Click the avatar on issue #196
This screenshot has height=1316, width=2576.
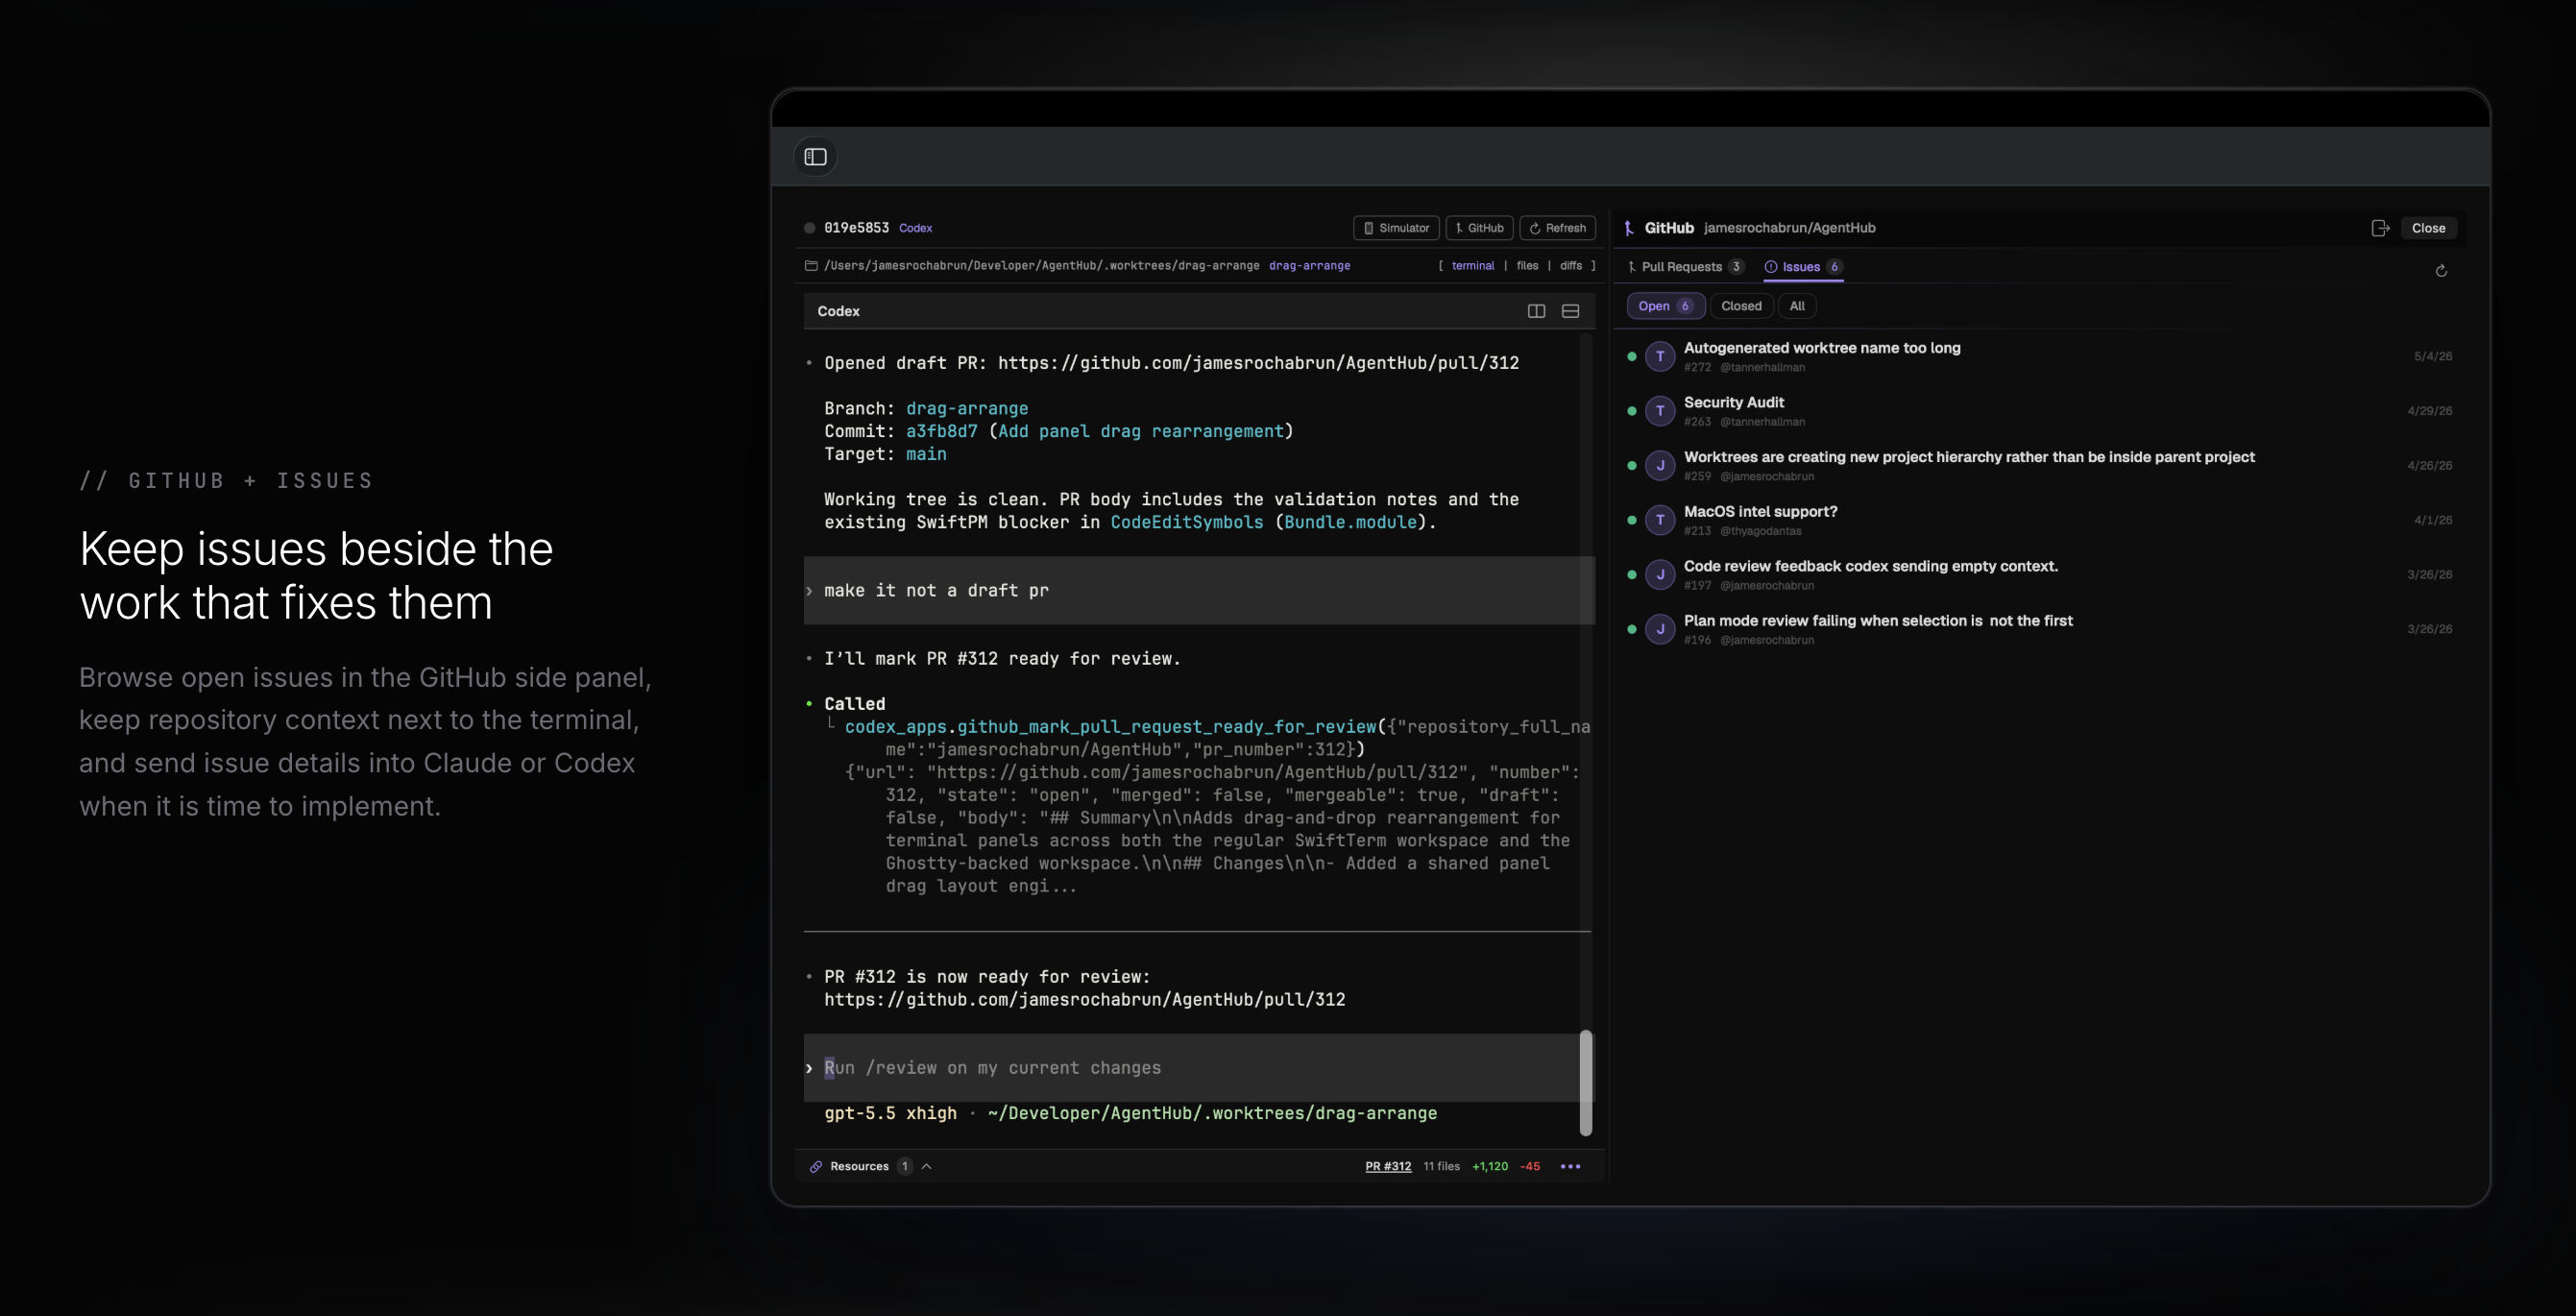(x=1660, y=629)
